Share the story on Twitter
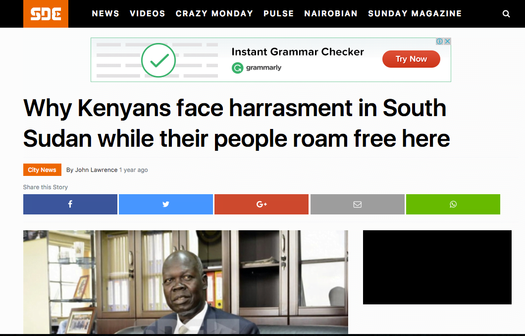 click(166, 204)
